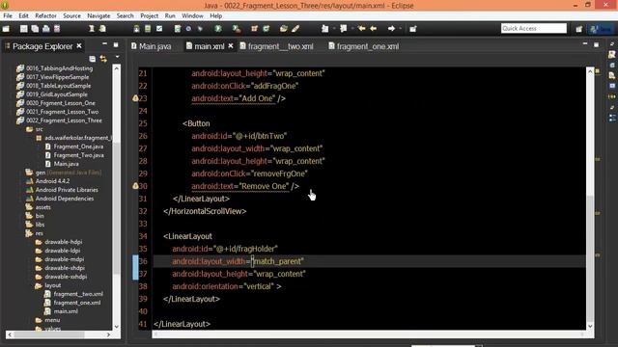Click the green Run toolbar icon

click(218, 29)
